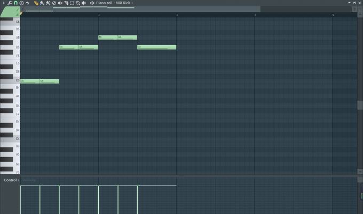Click the vertical scrollbar thumb
The width and height of the screenshot is (363, 214).
pos(360,105)
